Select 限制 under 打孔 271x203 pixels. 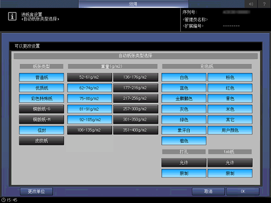point(184,173)
